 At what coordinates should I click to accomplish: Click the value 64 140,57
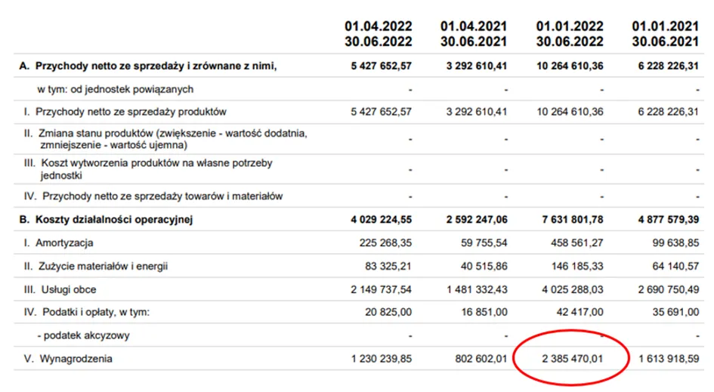point(675,266)
